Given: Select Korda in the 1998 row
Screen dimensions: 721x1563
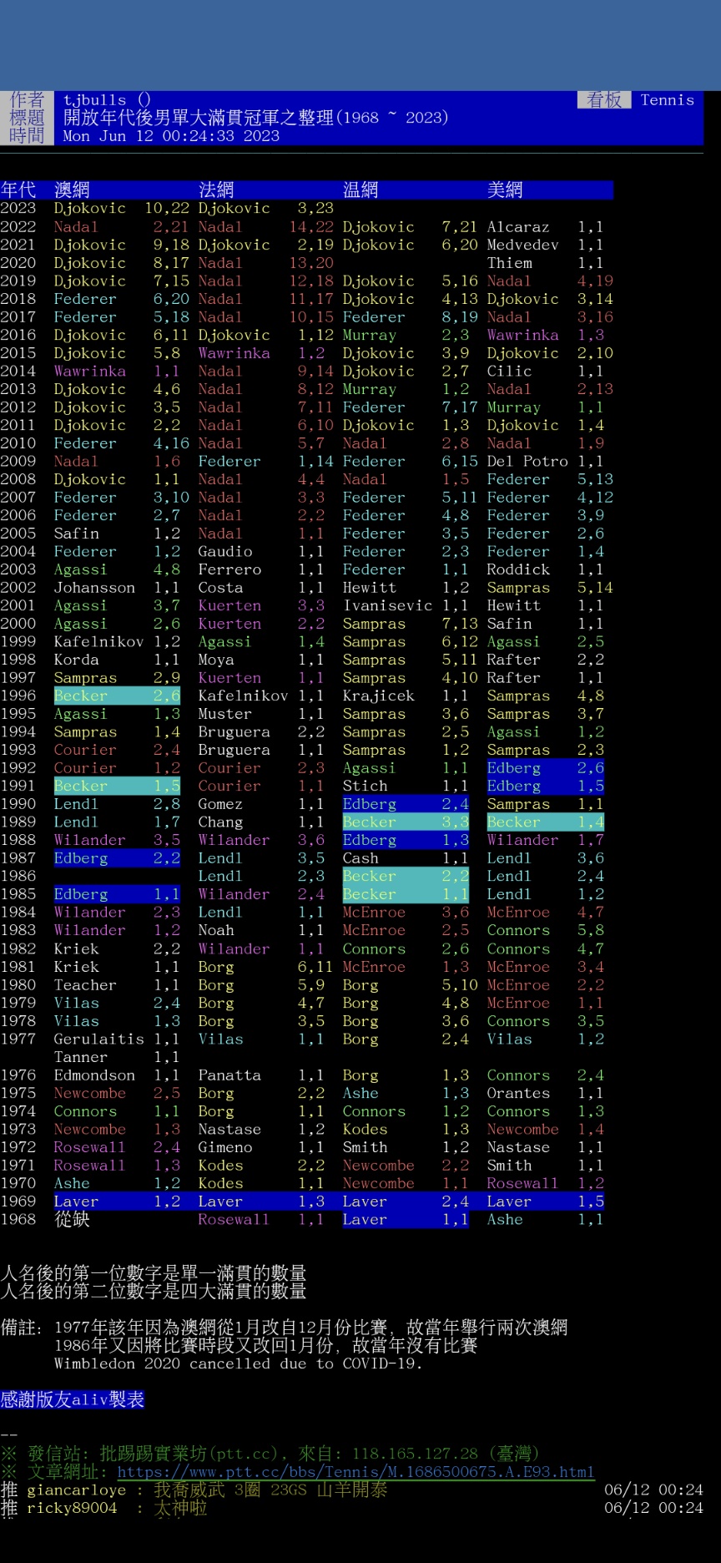Looking at the screenshot, I should (x=76, y=660).
